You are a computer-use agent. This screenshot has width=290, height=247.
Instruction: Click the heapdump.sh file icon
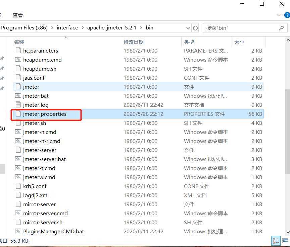(18, 68)
